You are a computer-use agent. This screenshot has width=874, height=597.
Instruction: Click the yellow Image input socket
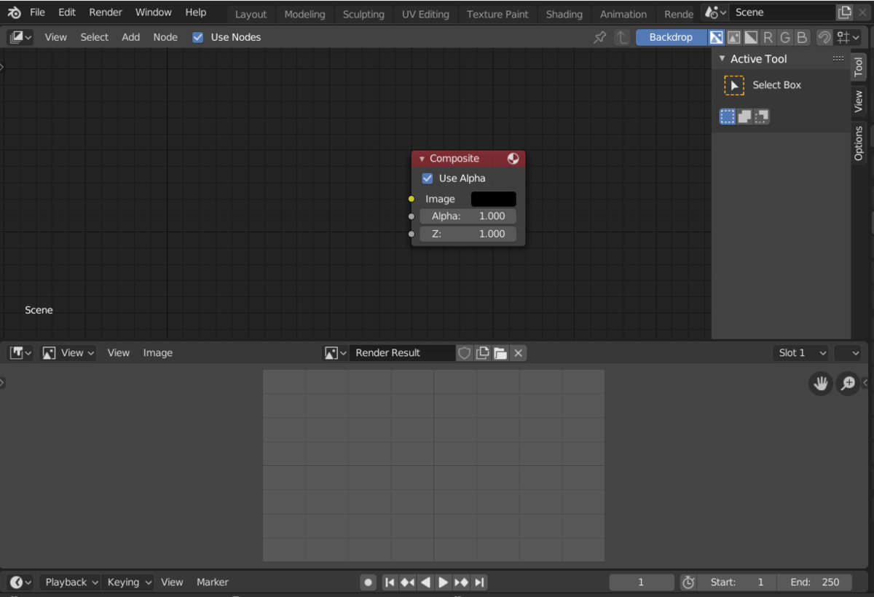[x=412, y=199]
